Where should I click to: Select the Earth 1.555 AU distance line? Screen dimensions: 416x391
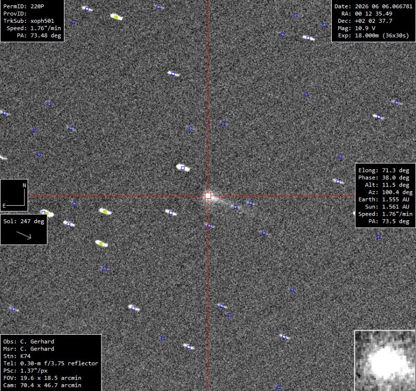click(x=384, y=199)
